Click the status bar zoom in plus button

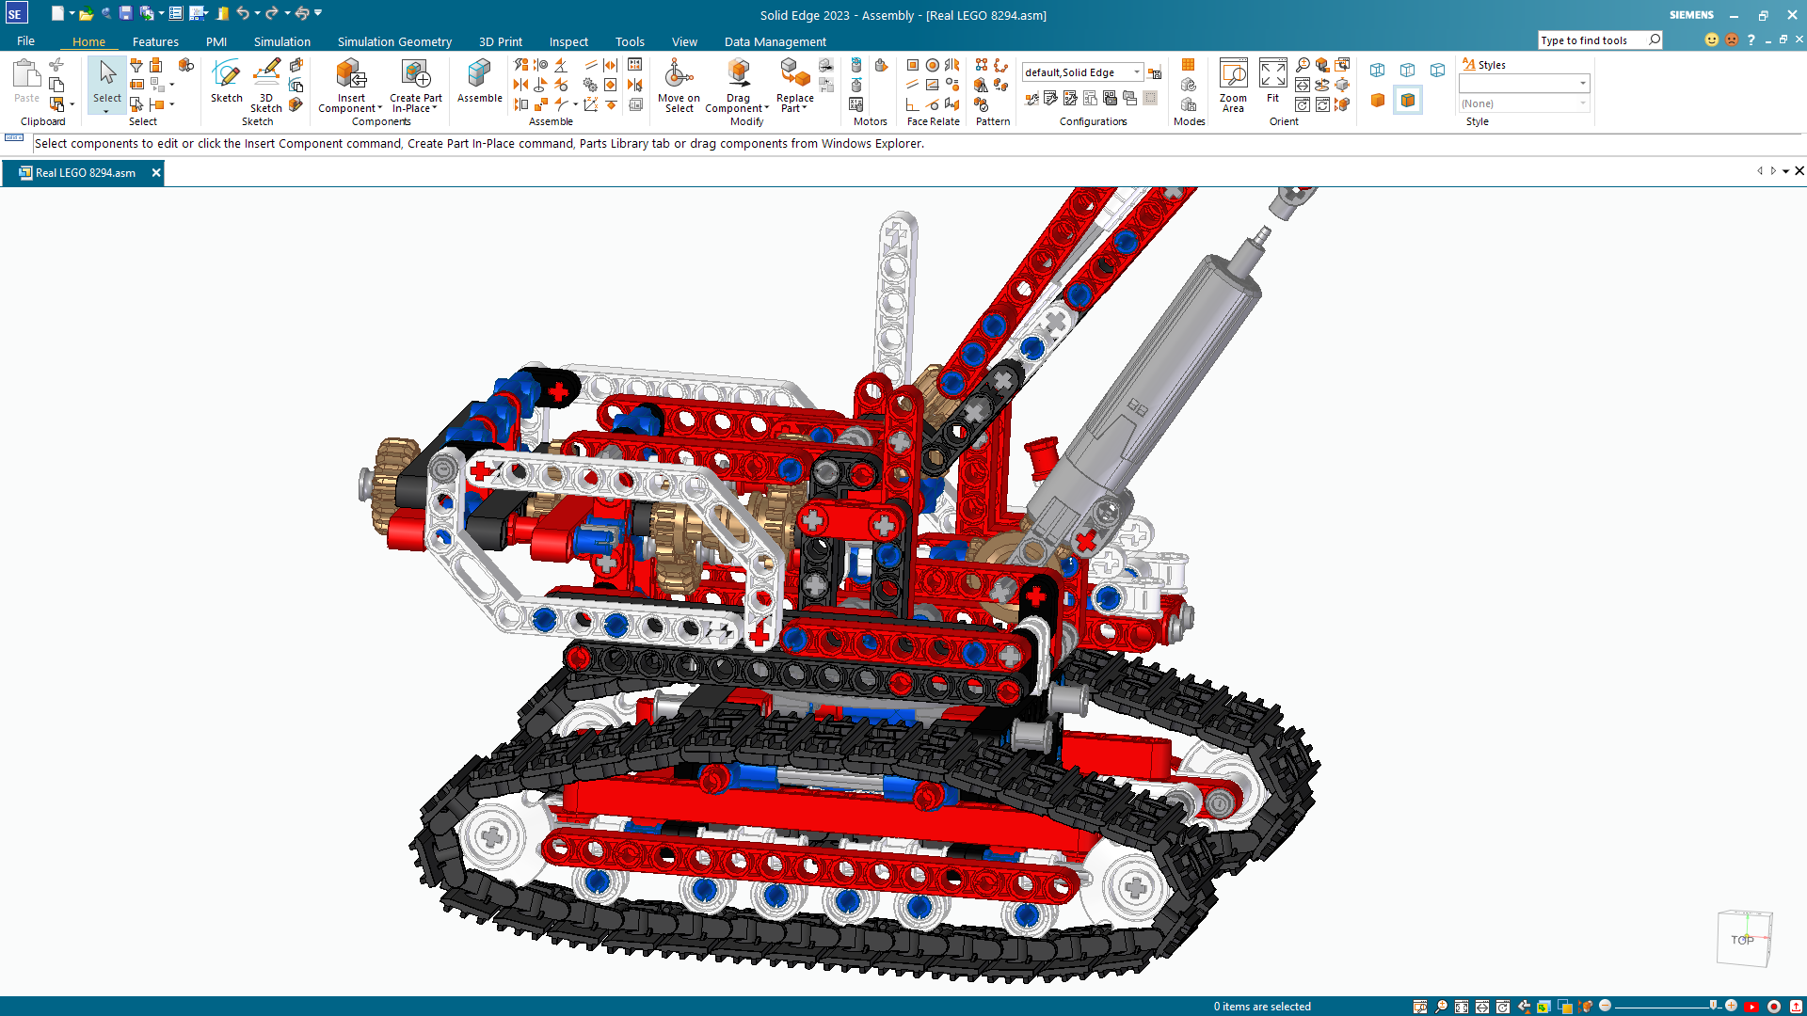pyautogui.click(x=1731, y=1006)
